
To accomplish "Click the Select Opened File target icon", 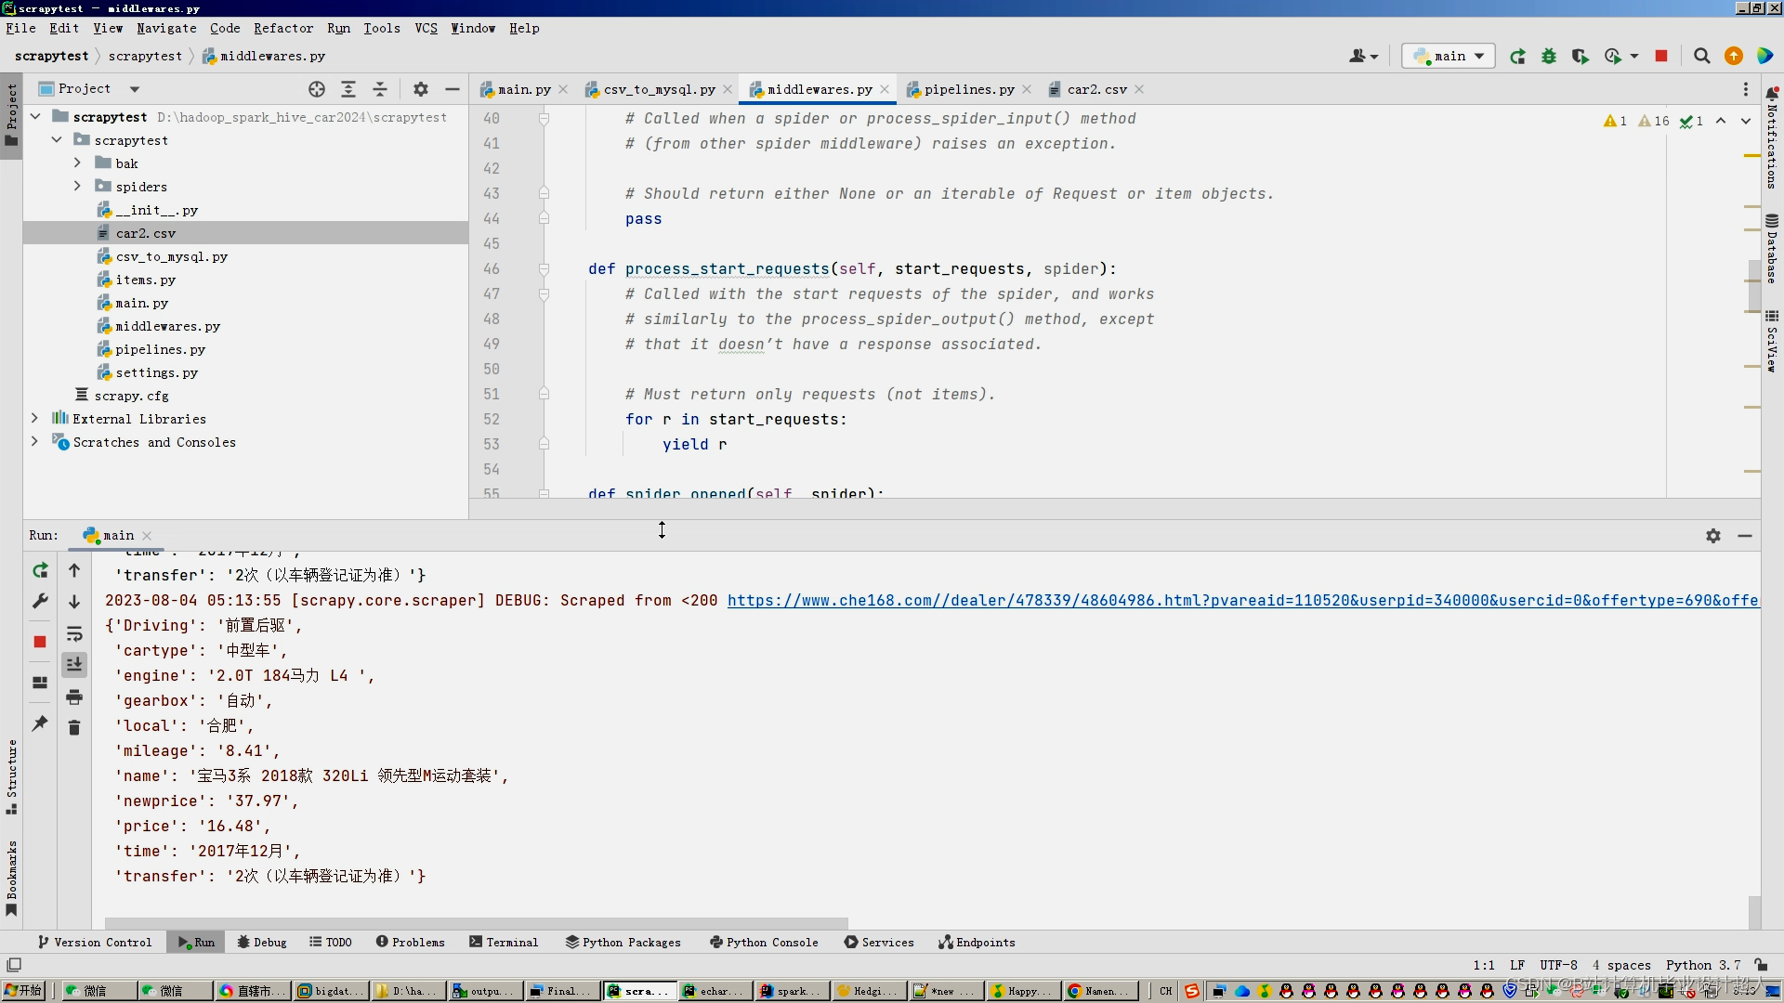I will click(317, 89).
